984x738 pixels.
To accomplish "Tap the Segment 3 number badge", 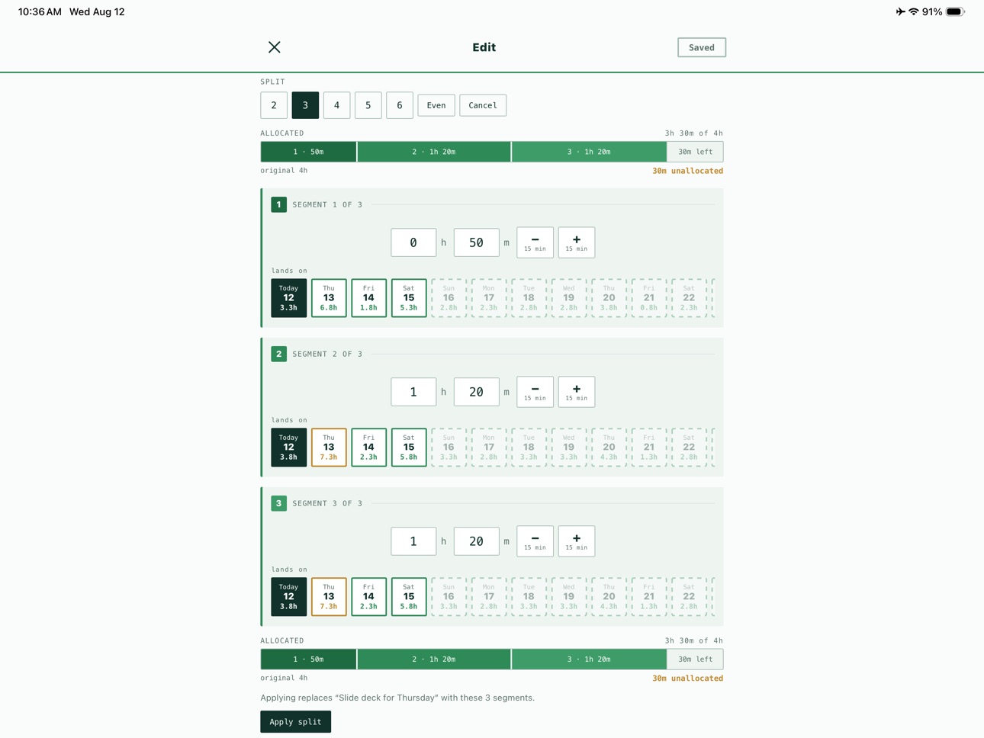I will (x=278, y=503).
